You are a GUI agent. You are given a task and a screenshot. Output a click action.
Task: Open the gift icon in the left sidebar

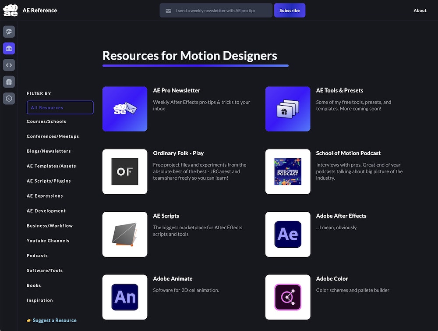9,82
